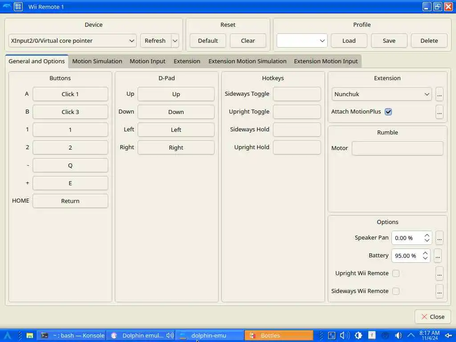Screen dimensions: 456x342
Task: Rebind the B button mapped to Click 3
Action: click(x=70, y=112)
